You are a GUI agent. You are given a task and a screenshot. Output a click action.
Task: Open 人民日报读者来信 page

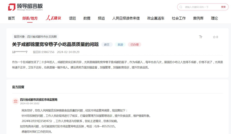[126, 18]
